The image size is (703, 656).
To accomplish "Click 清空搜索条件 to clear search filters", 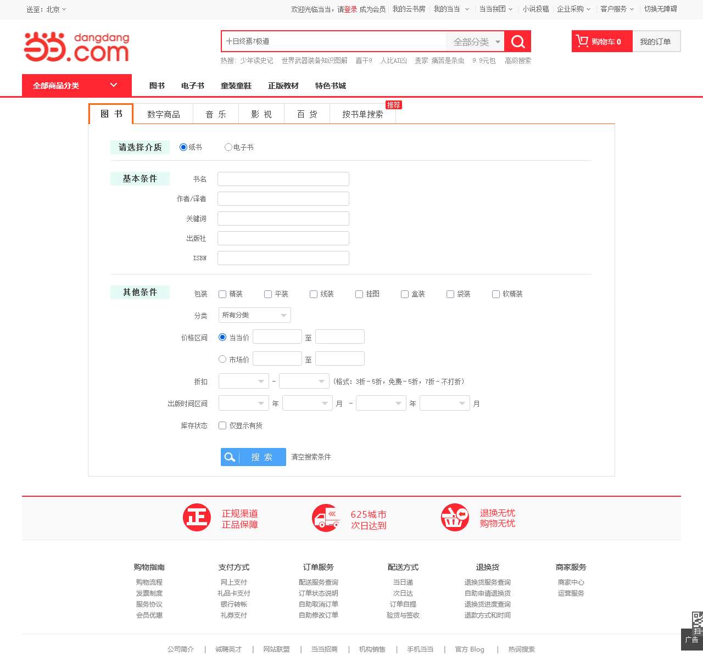I will [x=311, y=456].
